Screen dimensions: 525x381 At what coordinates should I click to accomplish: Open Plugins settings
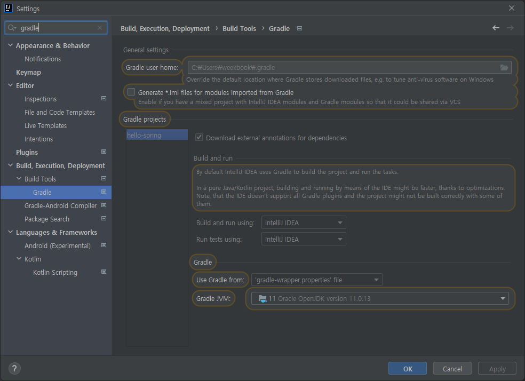point(27,152)
